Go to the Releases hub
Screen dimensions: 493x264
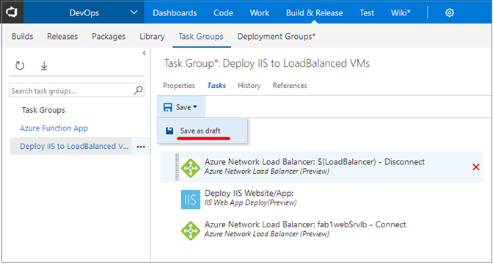(62, 37)
